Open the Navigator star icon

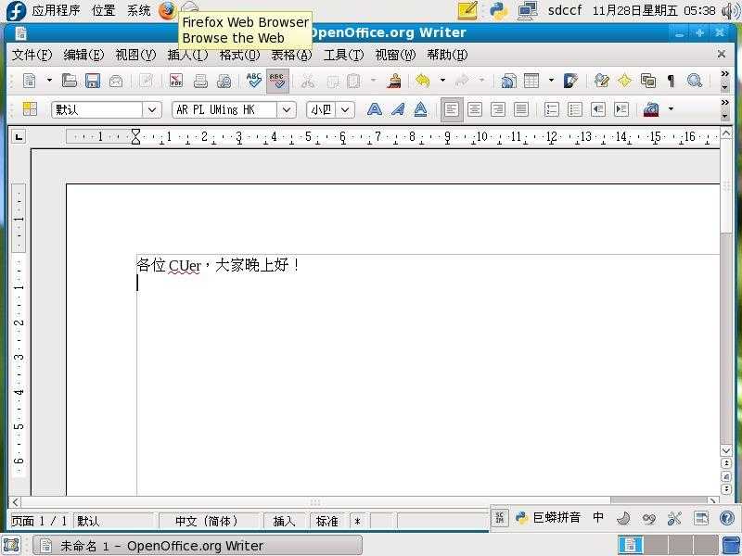[x=624, y=81]
